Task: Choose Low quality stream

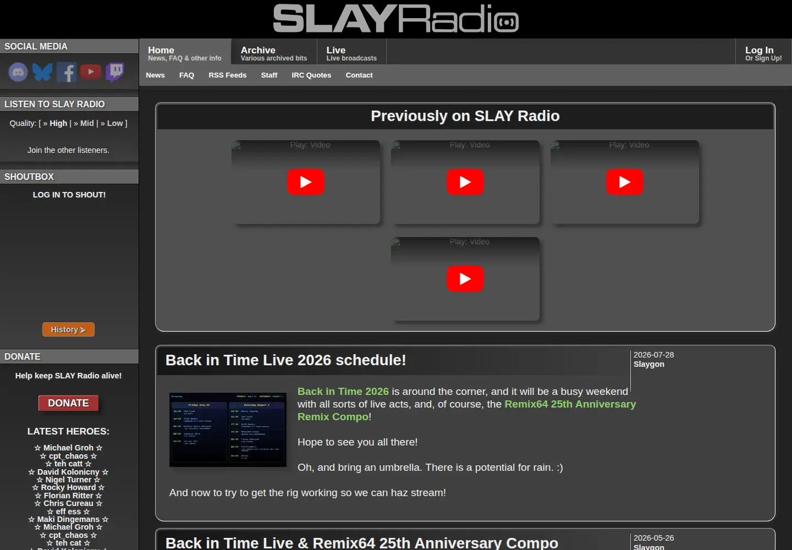Action: pos(115,123)
